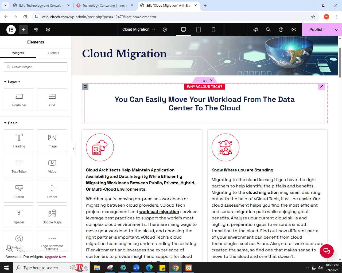
Task: Collapse the Elements panel with side arrow
Action: (x=73, y=149)
